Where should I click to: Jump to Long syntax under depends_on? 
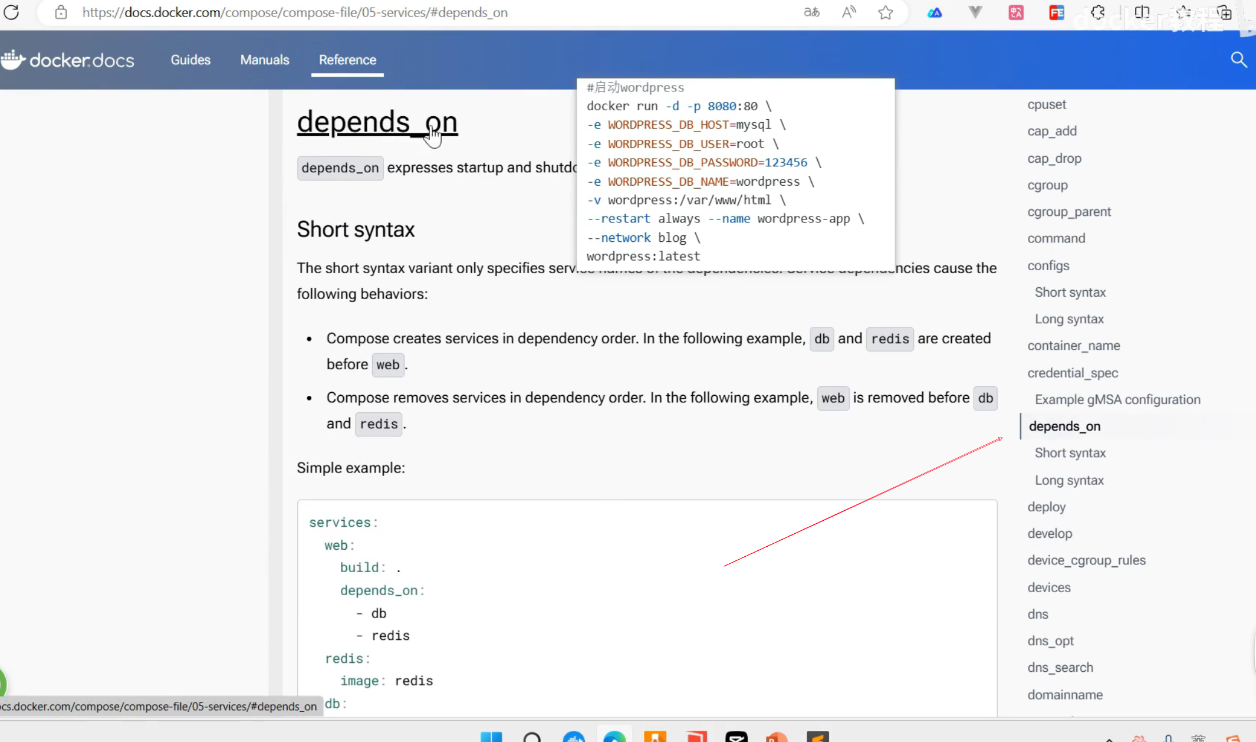[x=1069, y=480]
